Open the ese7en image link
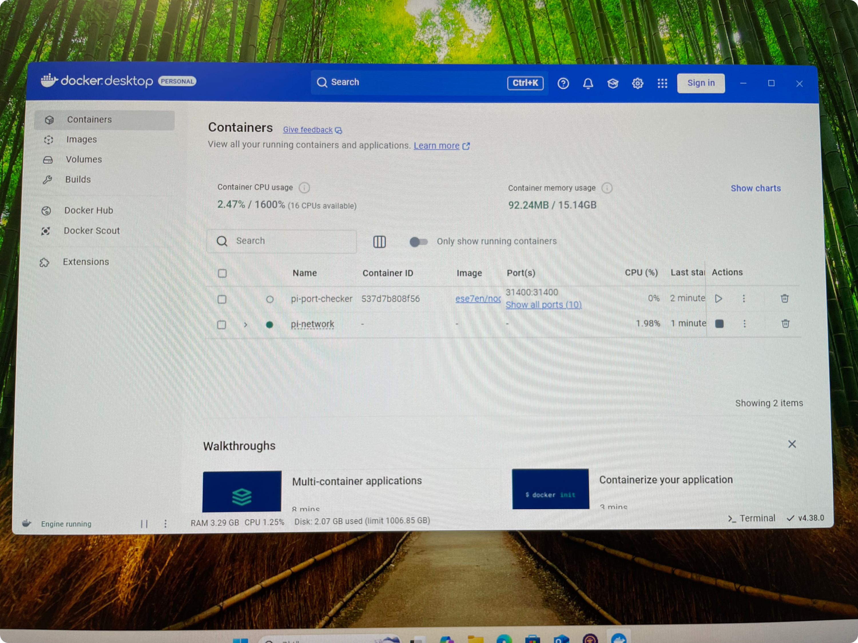 point(478,299)
